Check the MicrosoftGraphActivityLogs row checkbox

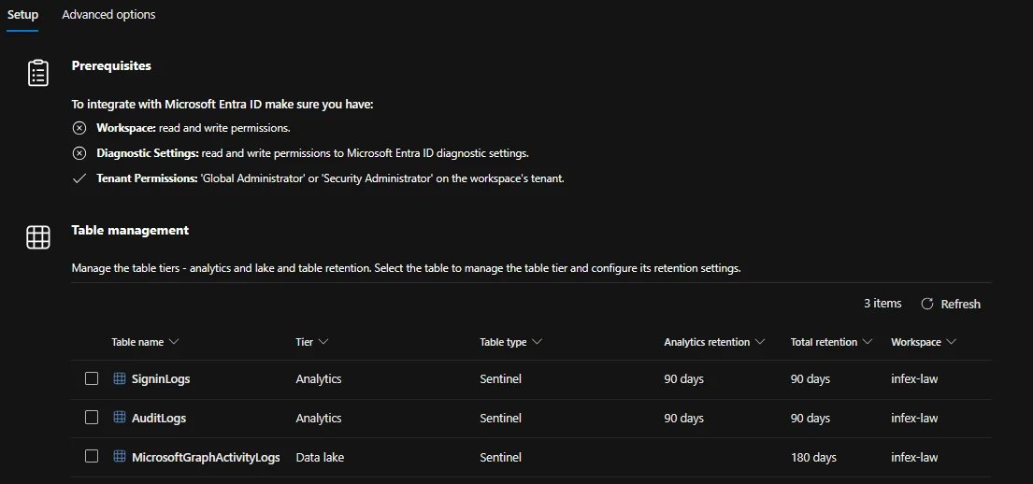(x=92, y=457)
